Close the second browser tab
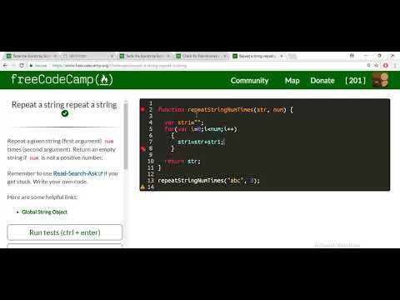The width and height of the screenshot is (400, 300). pos(112,56)
